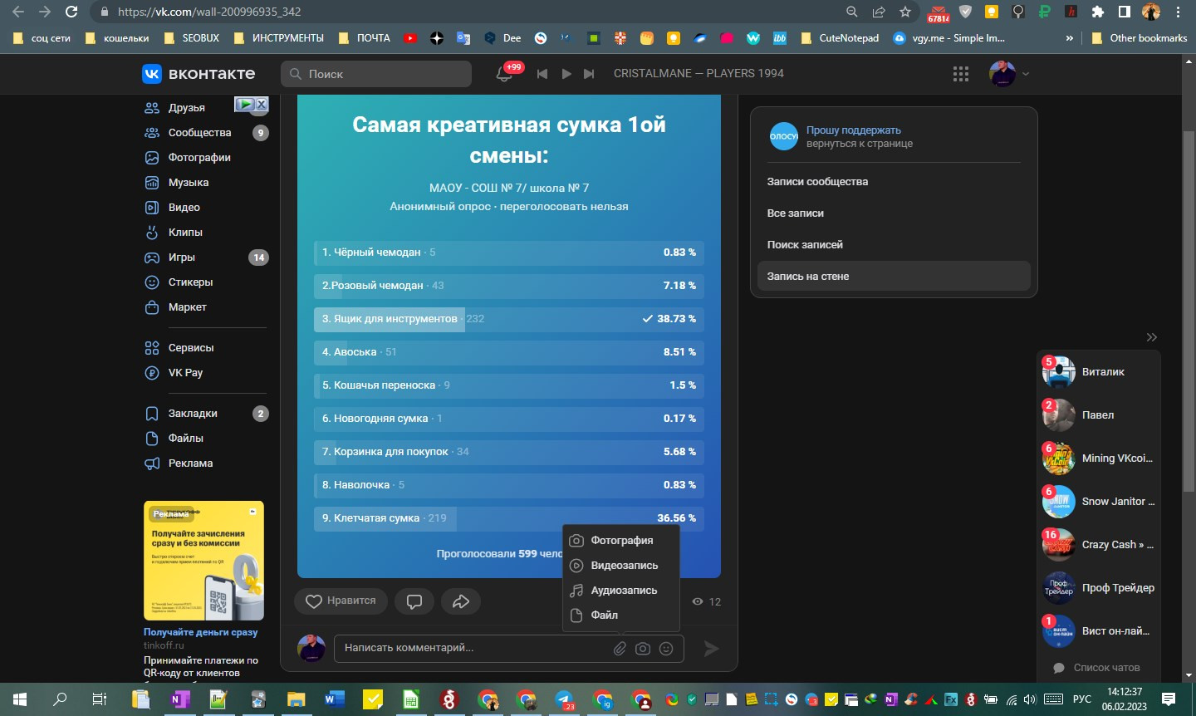This screenshot has height=716, width=1196.
Task: Open the comment bubble button
Action: (x=414, y=601)
